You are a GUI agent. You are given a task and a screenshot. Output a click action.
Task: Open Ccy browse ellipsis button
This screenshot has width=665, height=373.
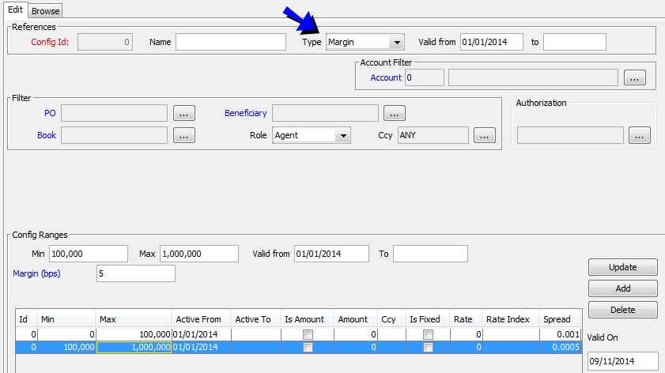point(485,135)
